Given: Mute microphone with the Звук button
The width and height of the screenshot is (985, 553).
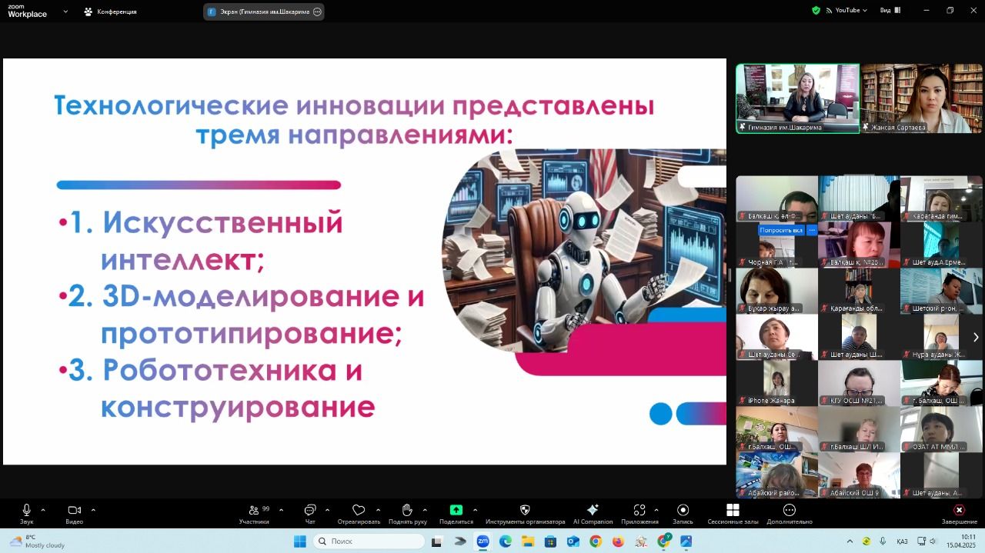Looking at the screenshot, I should [x=26, y=512].
